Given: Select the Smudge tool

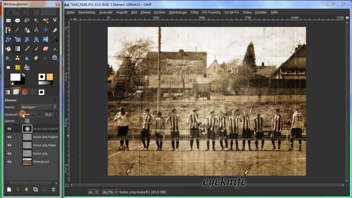Looking at the screenshot, I should 36,58.
